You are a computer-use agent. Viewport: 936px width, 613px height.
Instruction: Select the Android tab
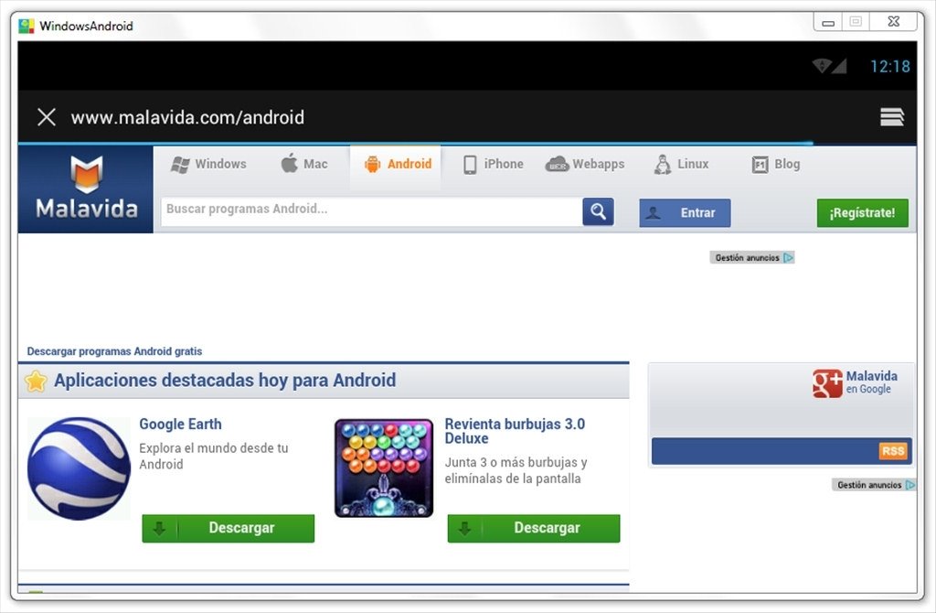click(x=397, y=165)
